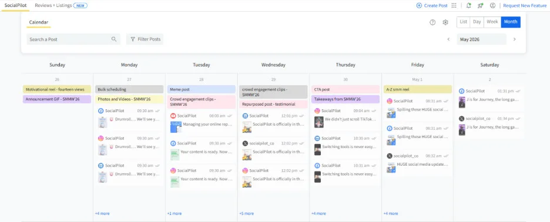Click the Friday column header
The image size is (550, 222).
(x=417, y=65)
